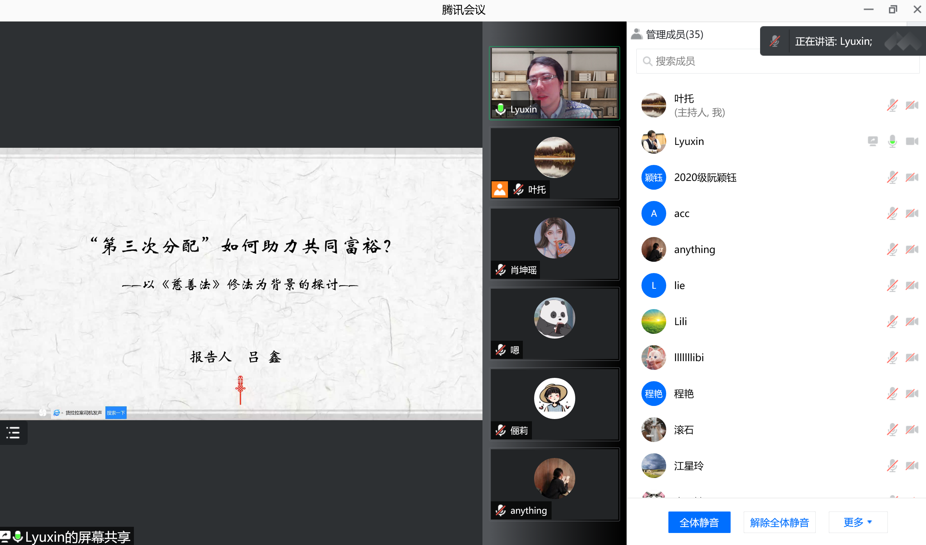Click the list menu icon below the slide
This screenshot has height=545, width=926.
click(x=13, y=433)
